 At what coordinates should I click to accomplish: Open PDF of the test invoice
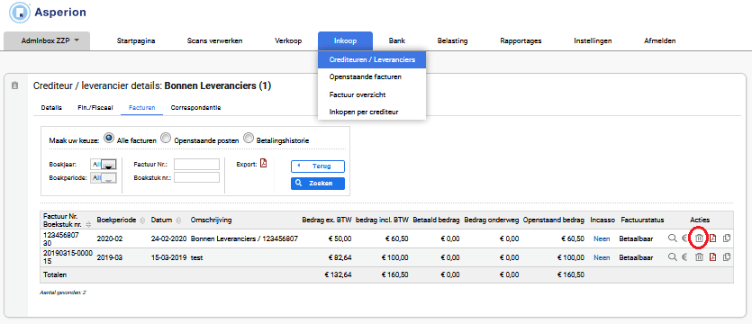712,257
